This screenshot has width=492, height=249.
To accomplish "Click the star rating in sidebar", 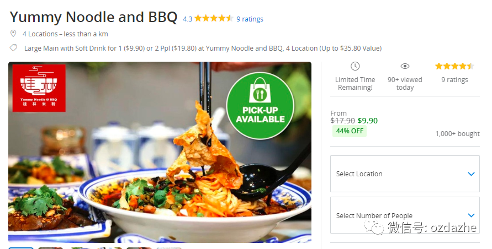I will pyautogui.click(x=454, y=66).
